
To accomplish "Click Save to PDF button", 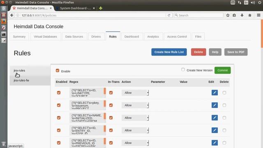I will click(236, 52).
